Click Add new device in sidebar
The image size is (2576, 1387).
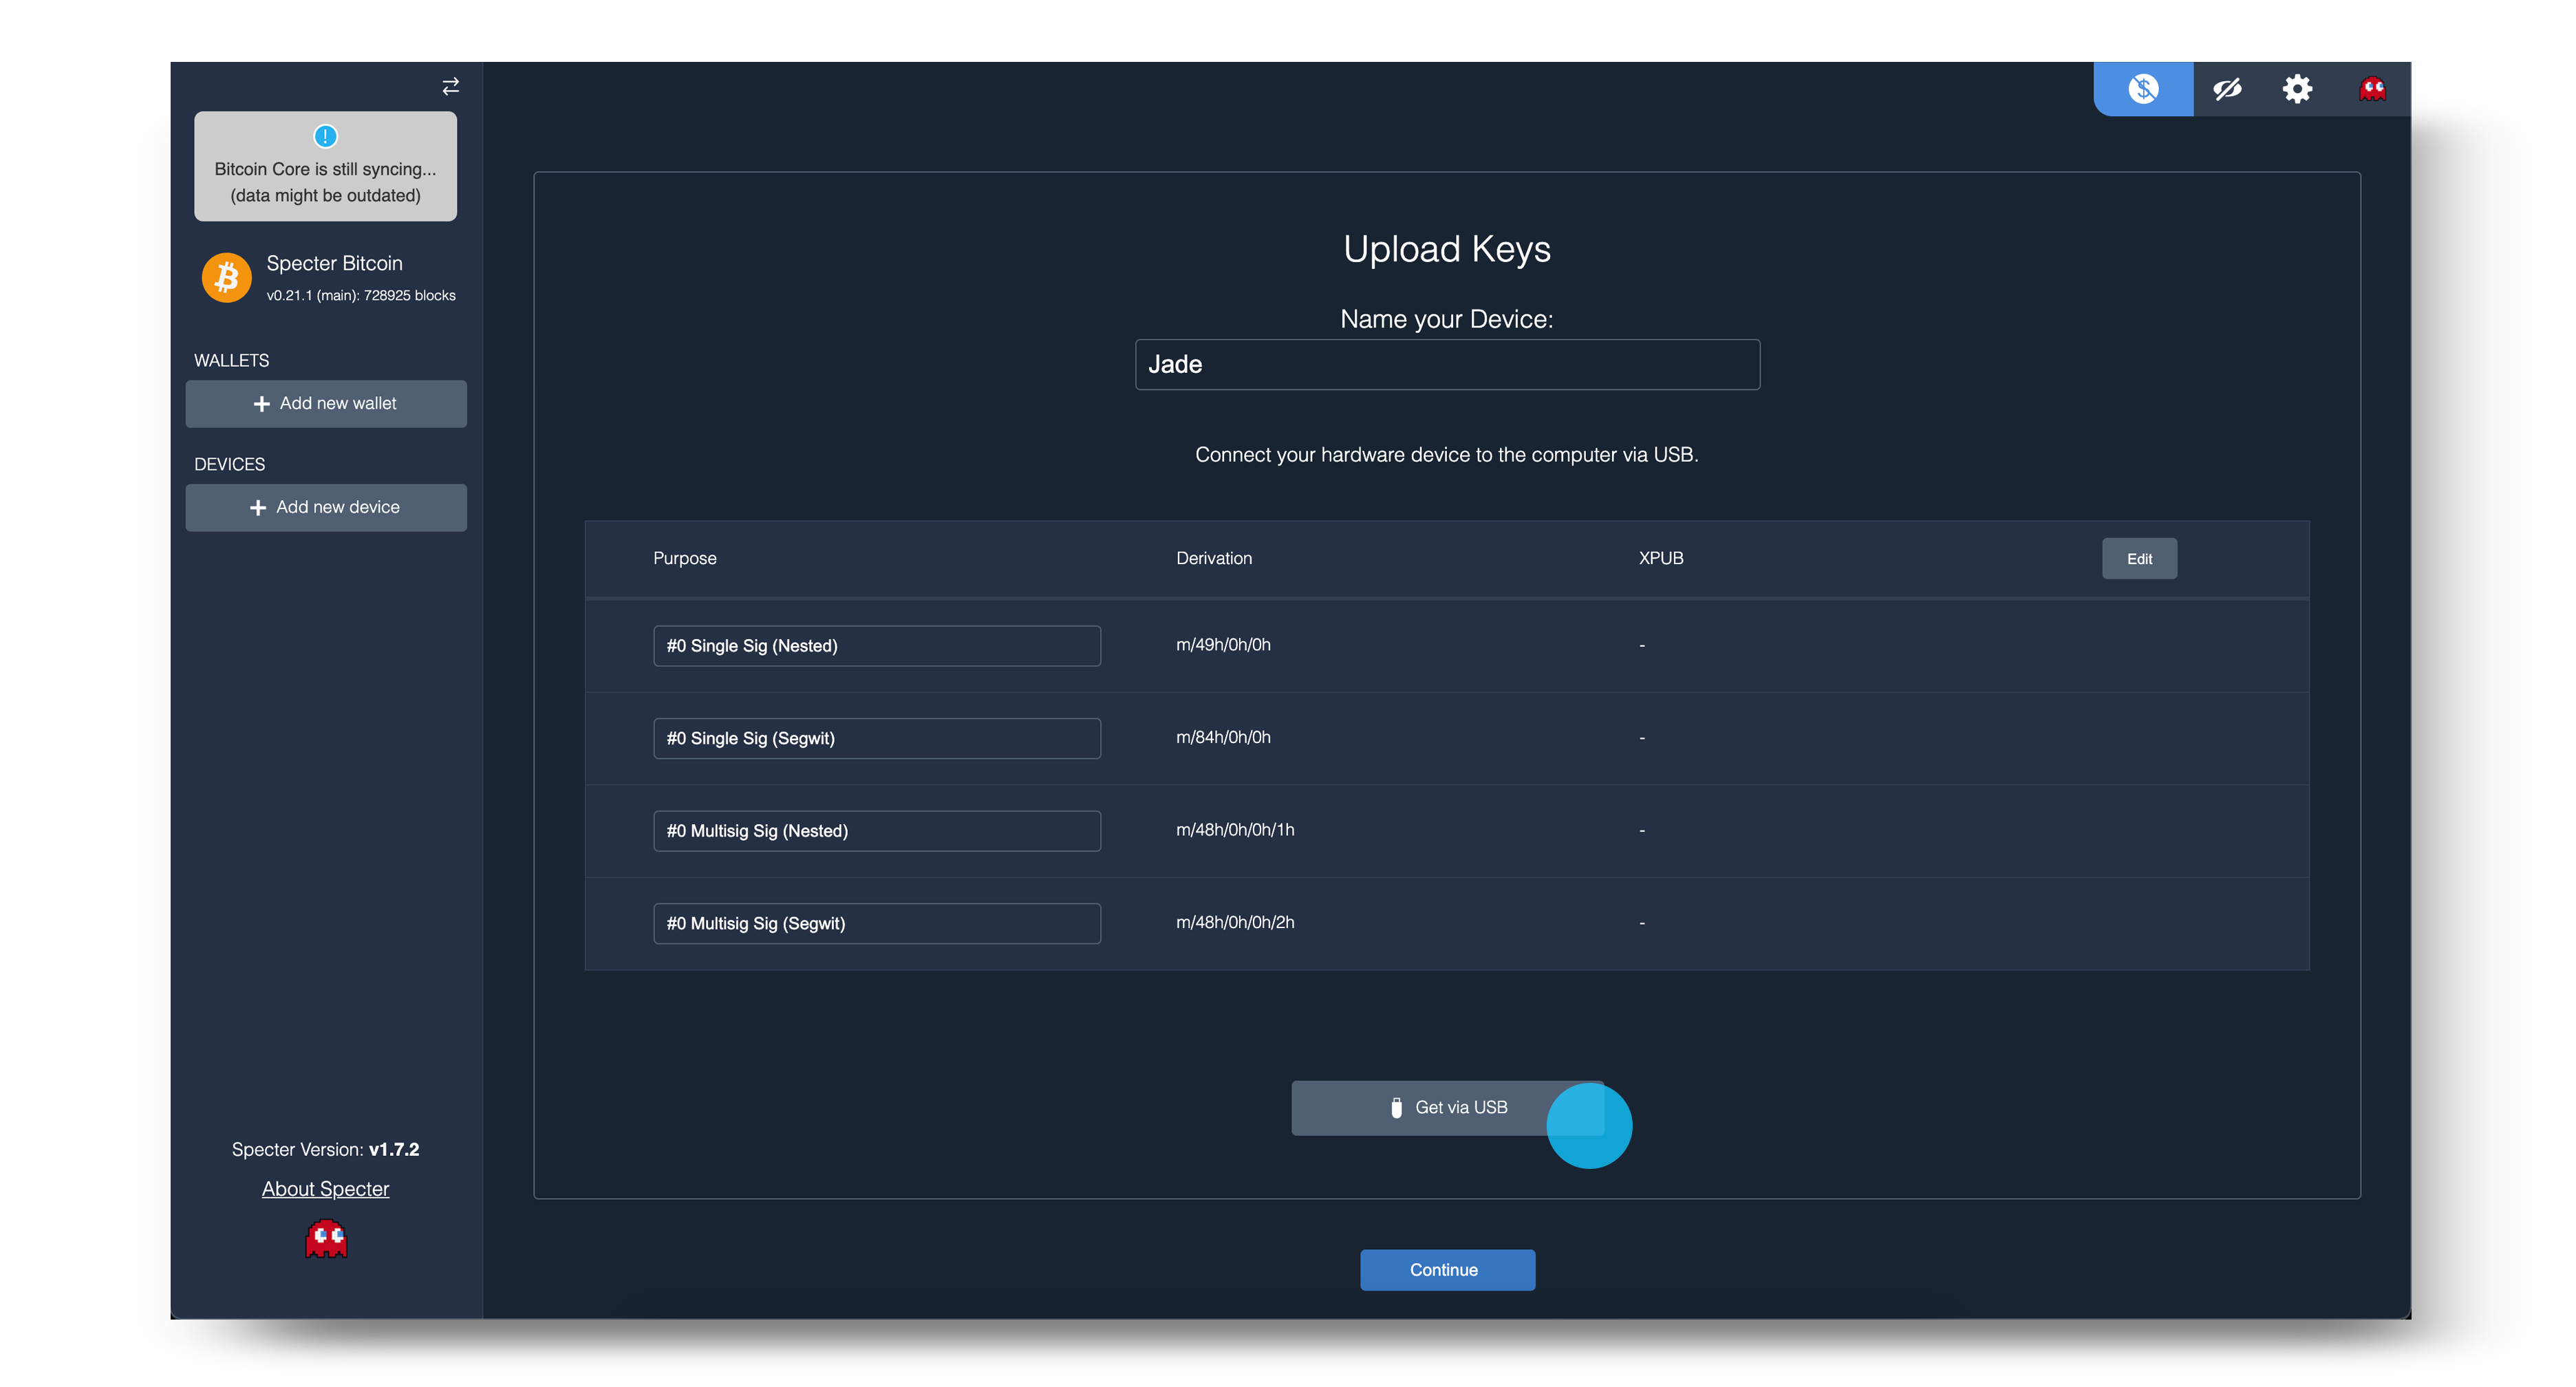click(x=326, y=508)
